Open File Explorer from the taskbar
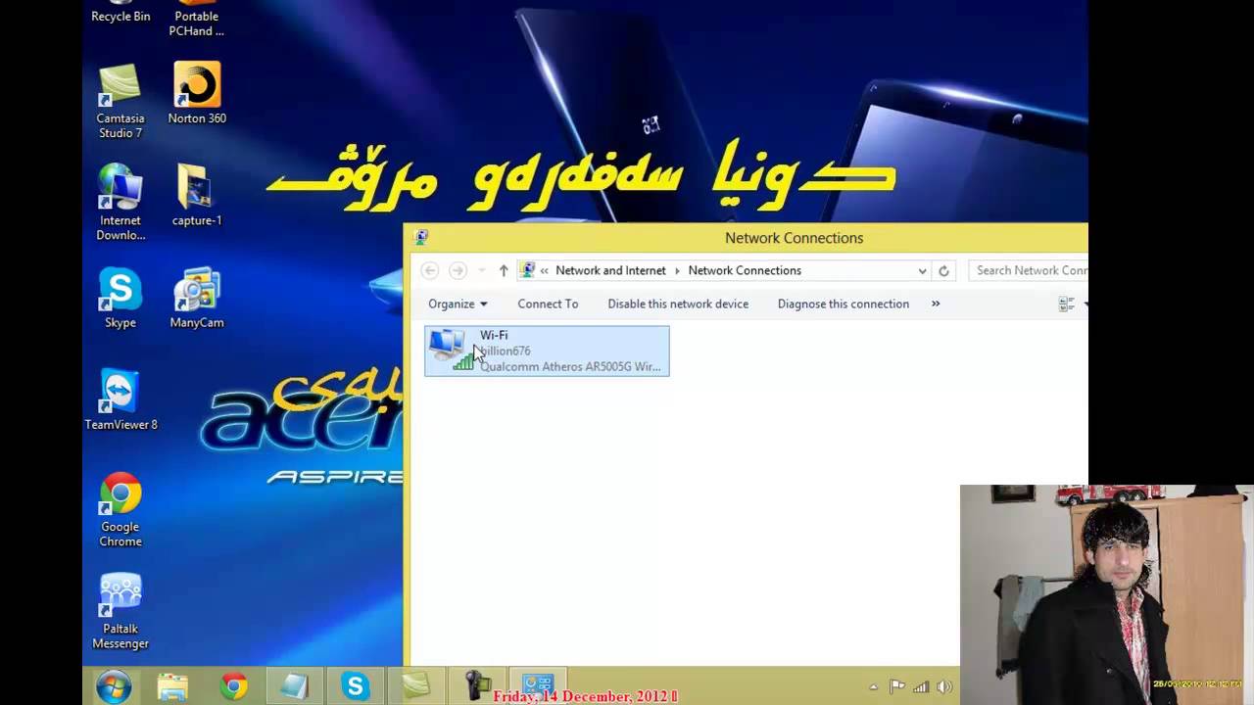This screenshot has height=705, width=1254. 172,686
